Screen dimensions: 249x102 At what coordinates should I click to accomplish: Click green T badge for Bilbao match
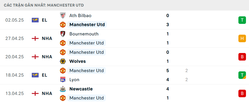[242, 20]
